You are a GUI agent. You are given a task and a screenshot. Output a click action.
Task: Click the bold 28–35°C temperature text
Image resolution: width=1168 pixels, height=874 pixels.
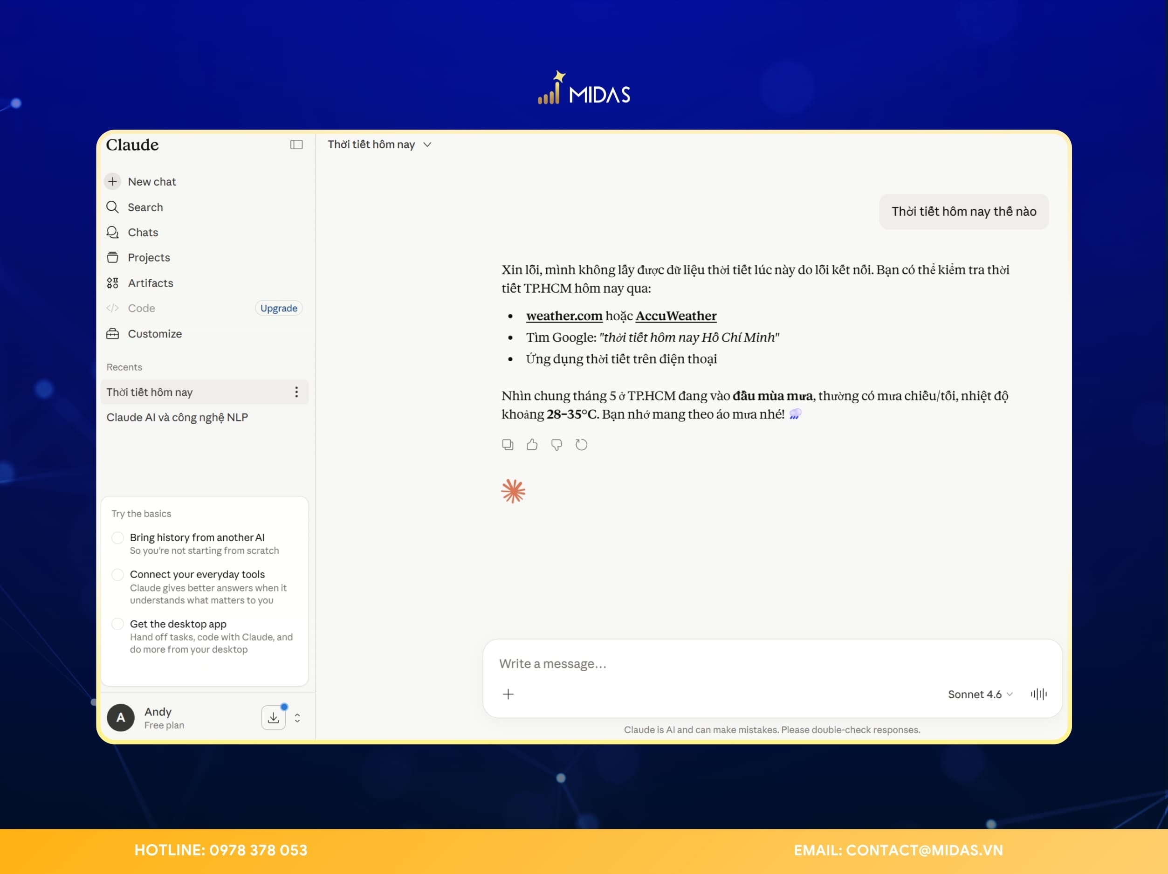coord(572,414)
